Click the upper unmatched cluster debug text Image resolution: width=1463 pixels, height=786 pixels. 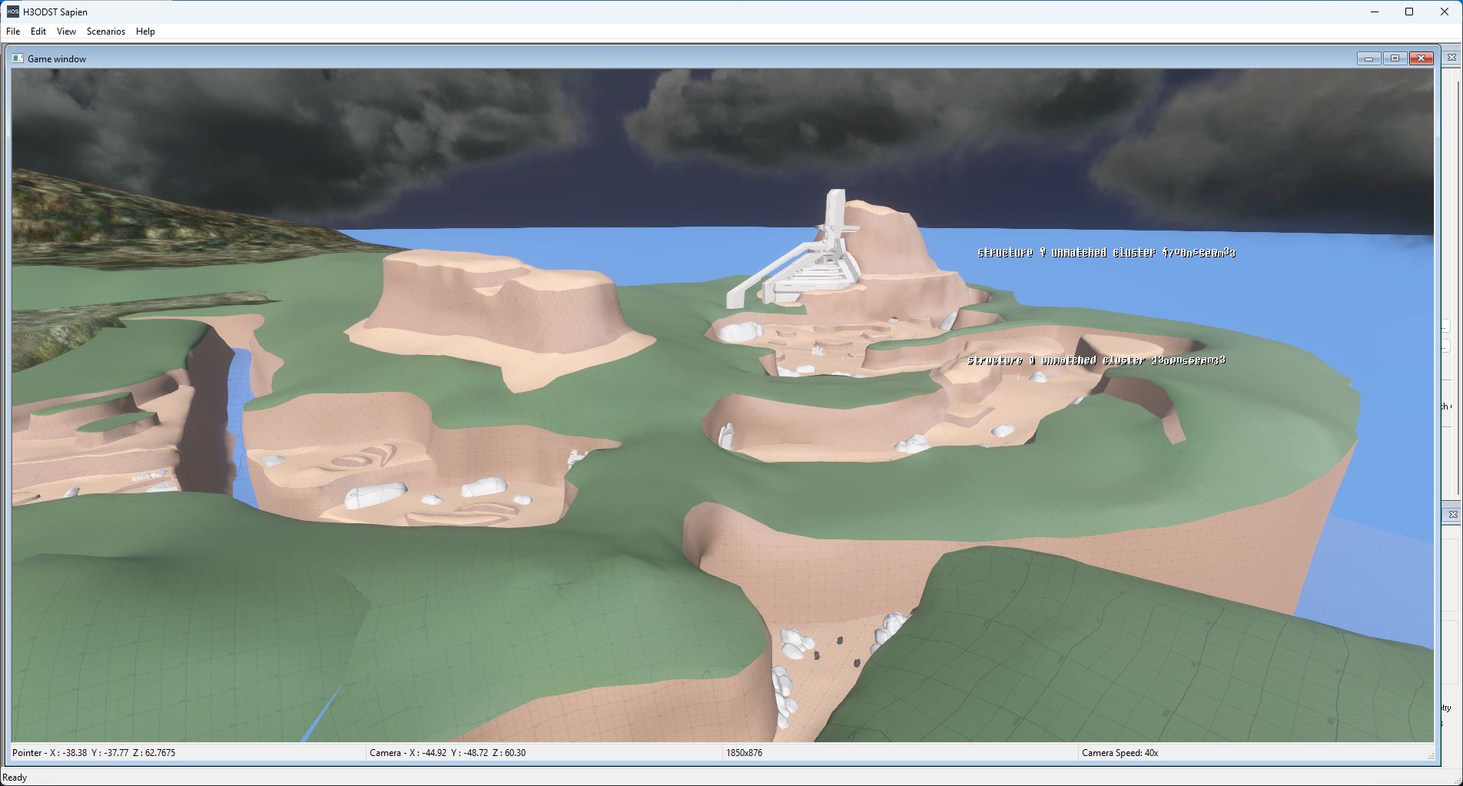[1106, 253]
